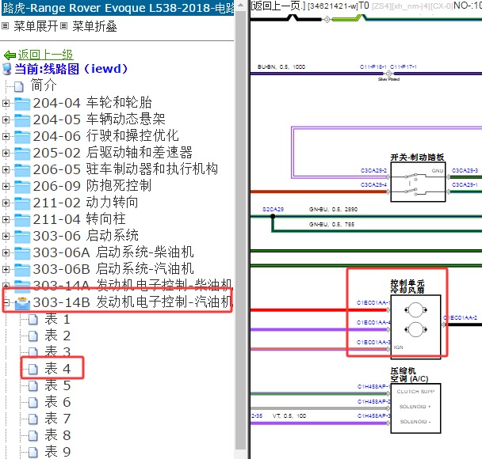This screenshot has height=459, width=482.
Task: Select 表 7 under 303-14B
Action: pos(58,419)
